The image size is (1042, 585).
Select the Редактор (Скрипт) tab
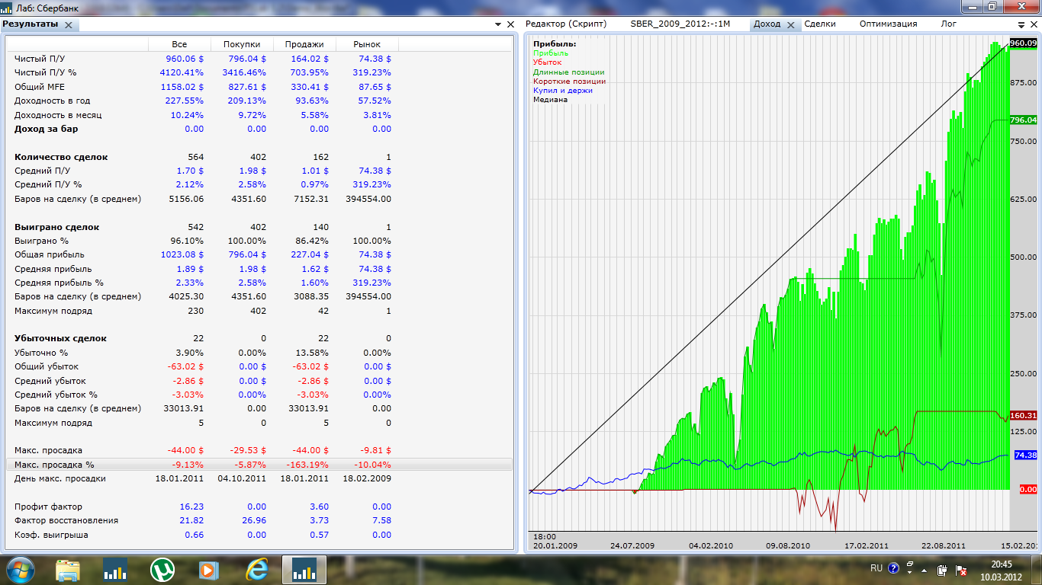[x=566, y=24]
